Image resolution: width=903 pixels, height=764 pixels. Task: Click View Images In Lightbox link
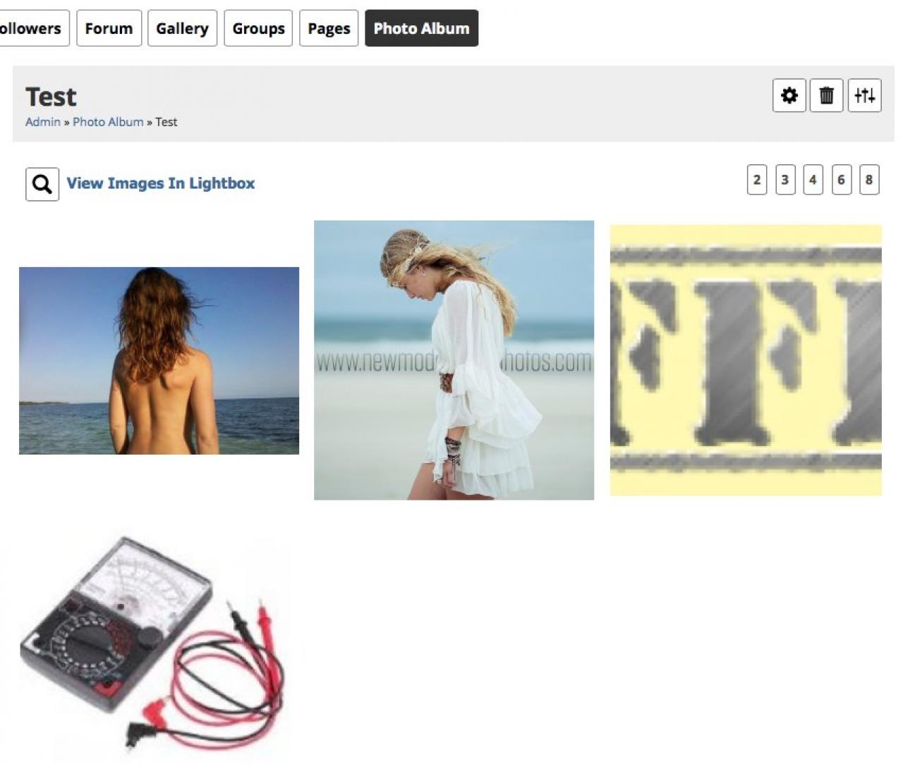pyautogui.click(x=161, y=183)
